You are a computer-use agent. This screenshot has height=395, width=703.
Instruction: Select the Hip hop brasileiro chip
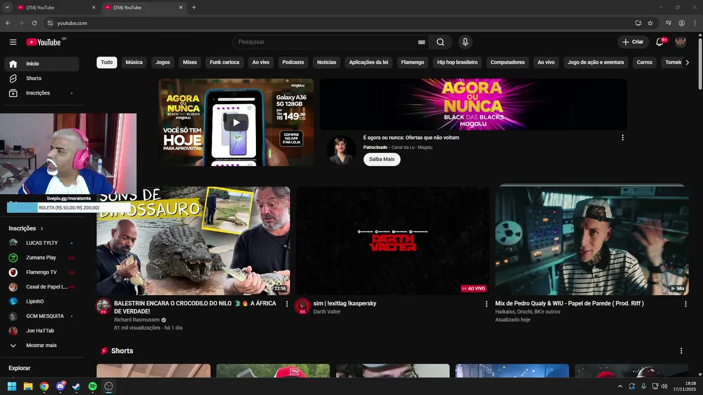tap(457, 63)
